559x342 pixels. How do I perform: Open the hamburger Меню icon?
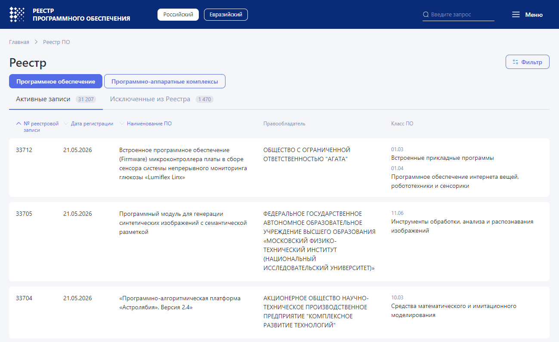click(x=516, y=15)
